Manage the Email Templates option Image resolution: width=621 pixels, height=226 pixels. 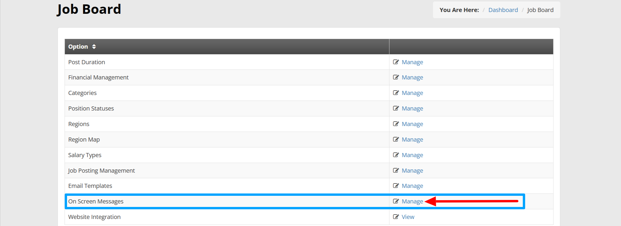pyautogui.click(x=412, y=186)
